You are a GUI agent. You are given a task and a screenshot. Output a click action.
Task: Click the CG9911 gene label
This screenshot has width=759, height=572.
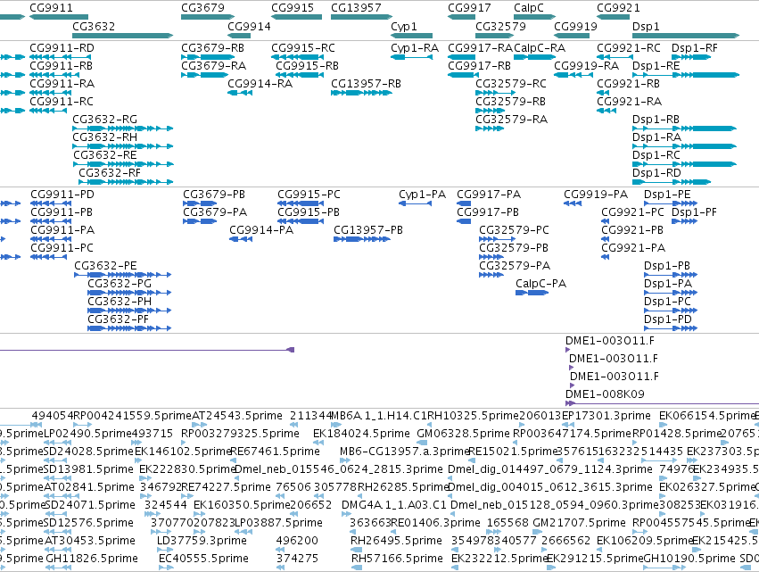point(52,8)
